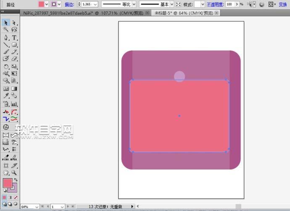
Task: Set paint mode to None
Action: coord(16,197)
